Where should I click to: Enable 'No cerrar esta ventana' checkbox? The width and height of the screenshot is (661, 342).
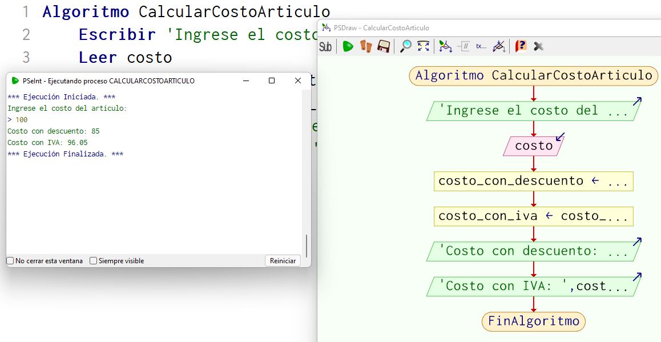pyautogui.click(x=10, y=261)
